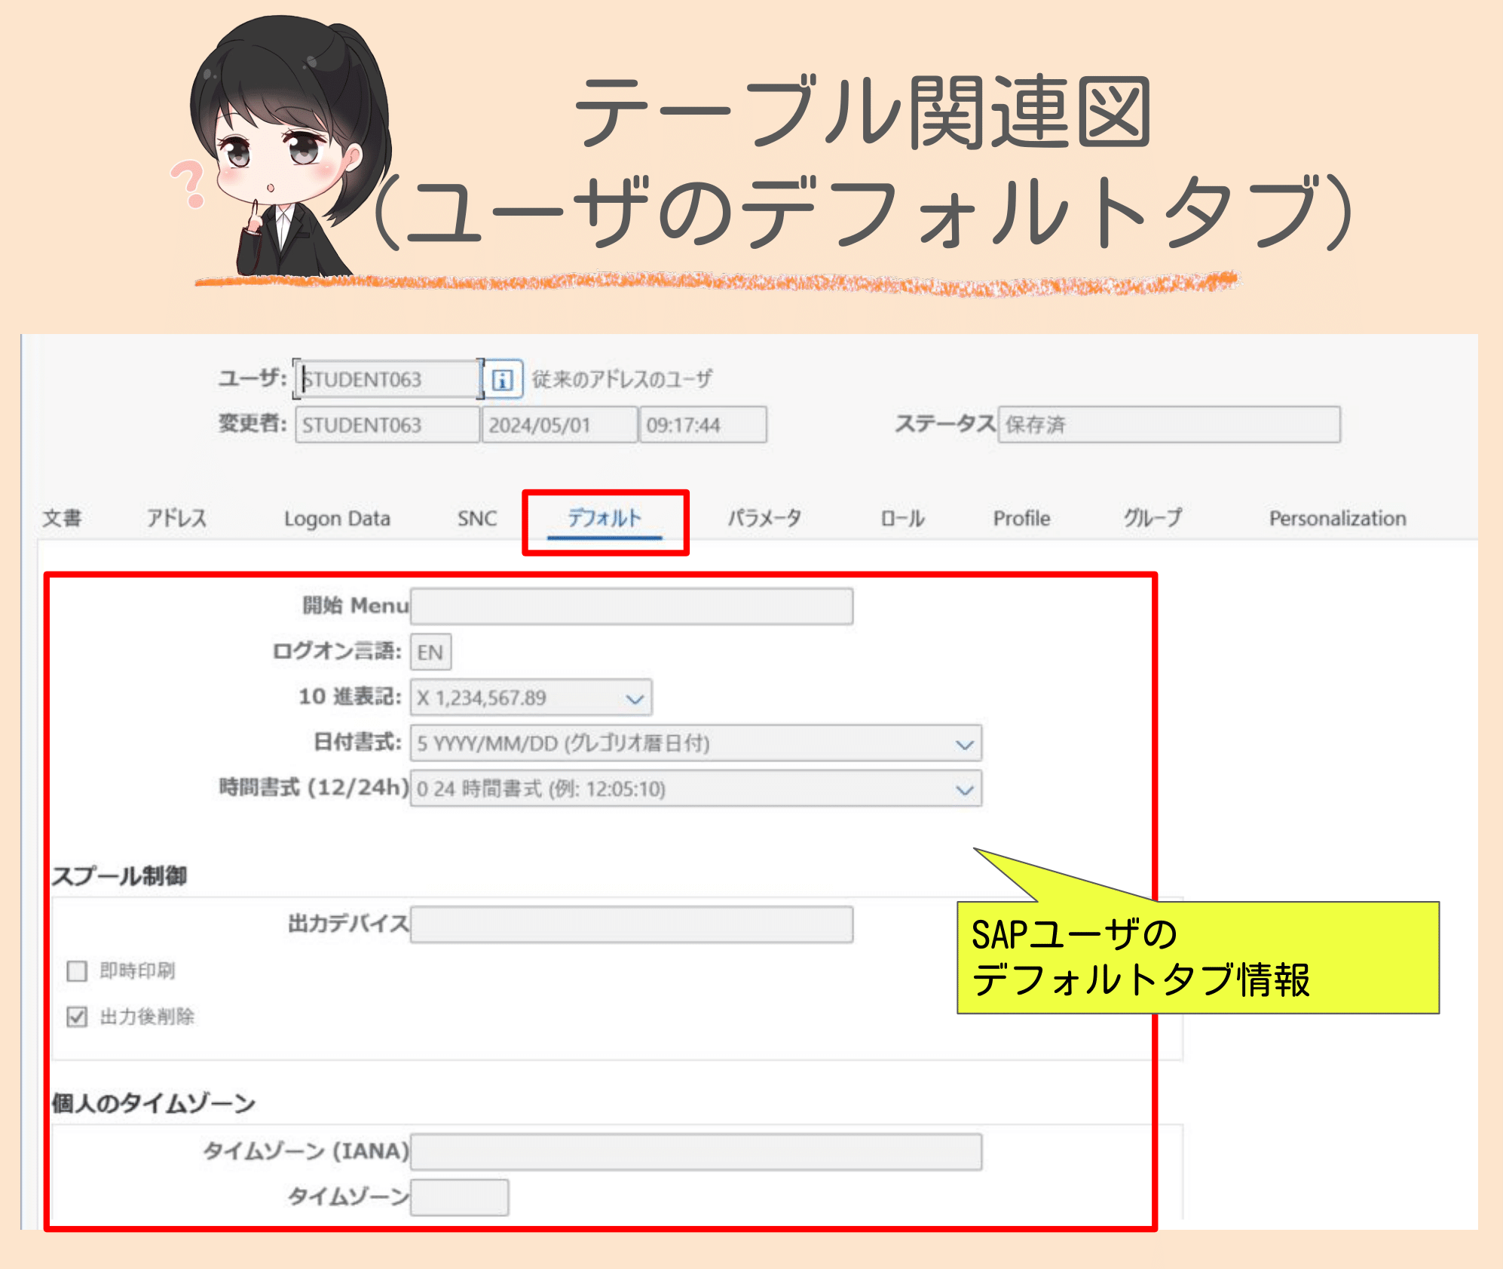Screen dimensions: 1503x1269
Task: Select the 文書 tab
Action: [63, 518]
